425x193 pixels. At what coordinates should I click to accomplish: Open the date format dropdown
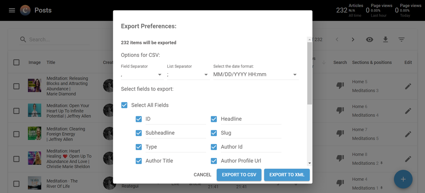click(x=255, y=75)
